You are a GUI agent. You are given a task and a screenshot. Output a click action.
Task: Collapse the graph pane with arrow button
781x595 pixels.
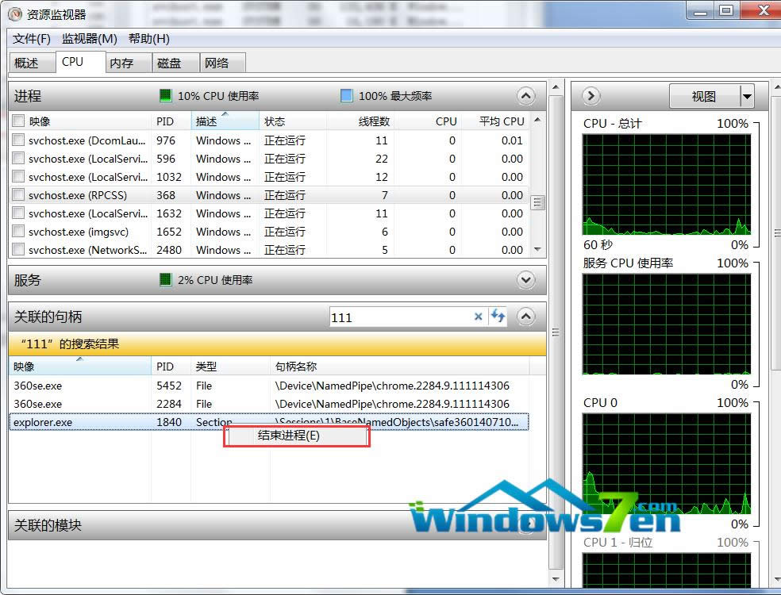coord(590,96)
